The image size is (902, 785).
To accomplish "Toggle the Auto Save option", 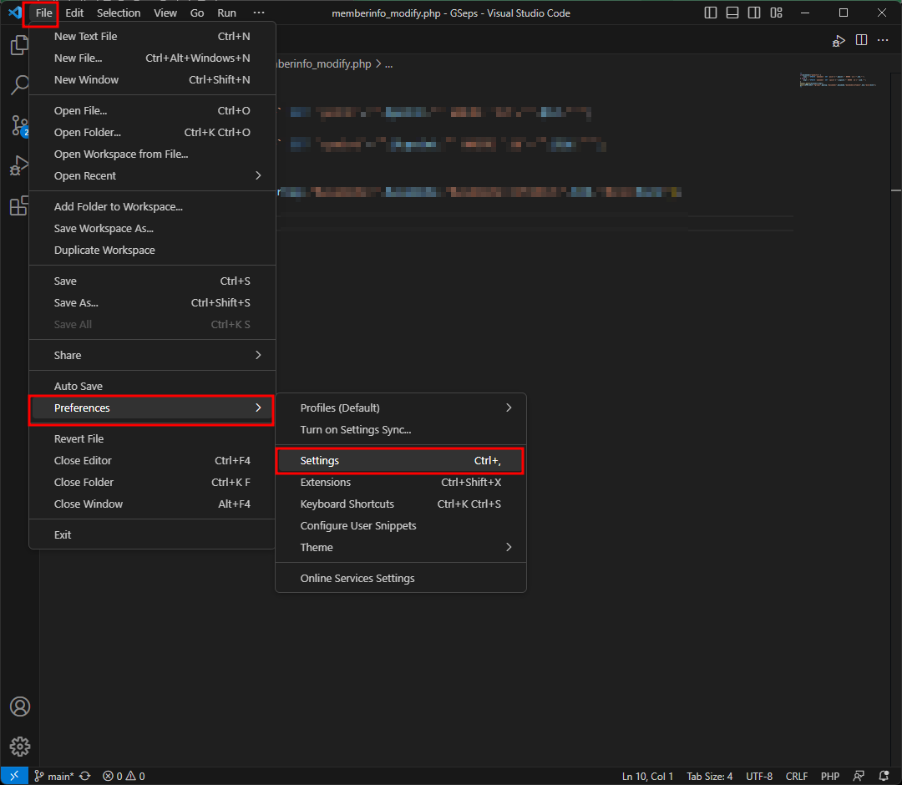I will (152, 386).
